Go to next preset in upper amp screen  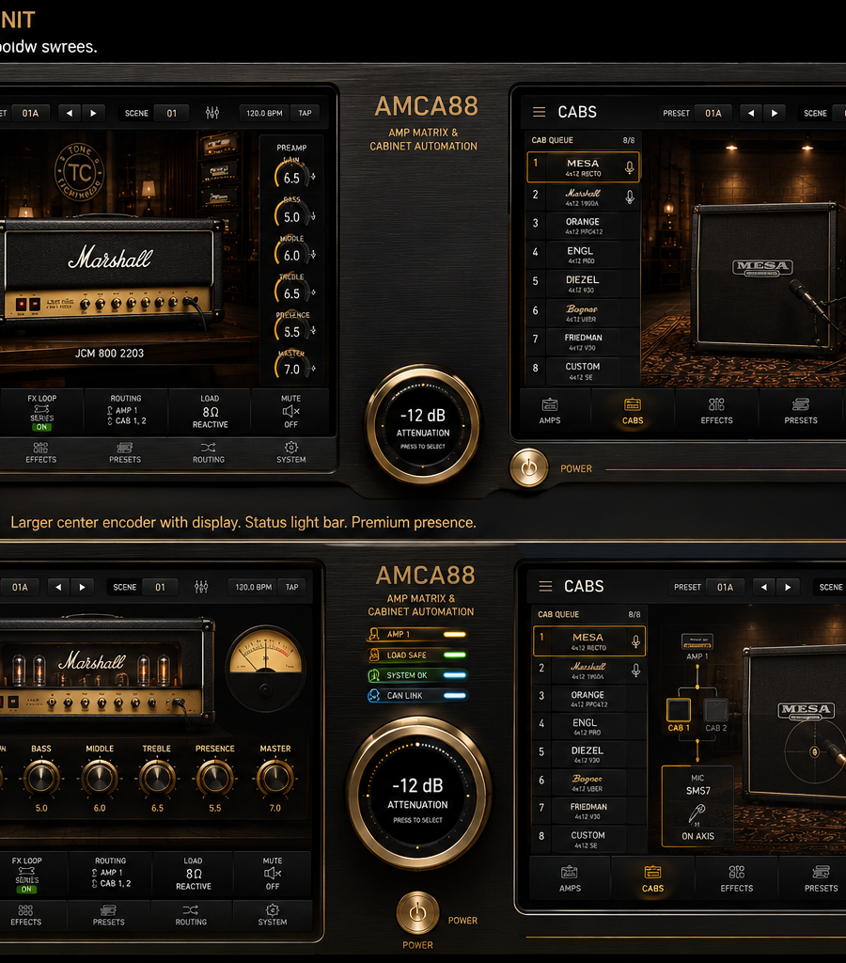click(93, 113)
